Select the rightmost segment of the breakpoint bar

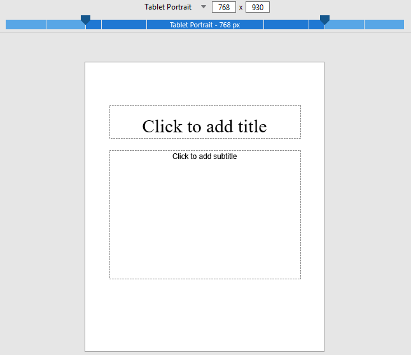point(384,25)
